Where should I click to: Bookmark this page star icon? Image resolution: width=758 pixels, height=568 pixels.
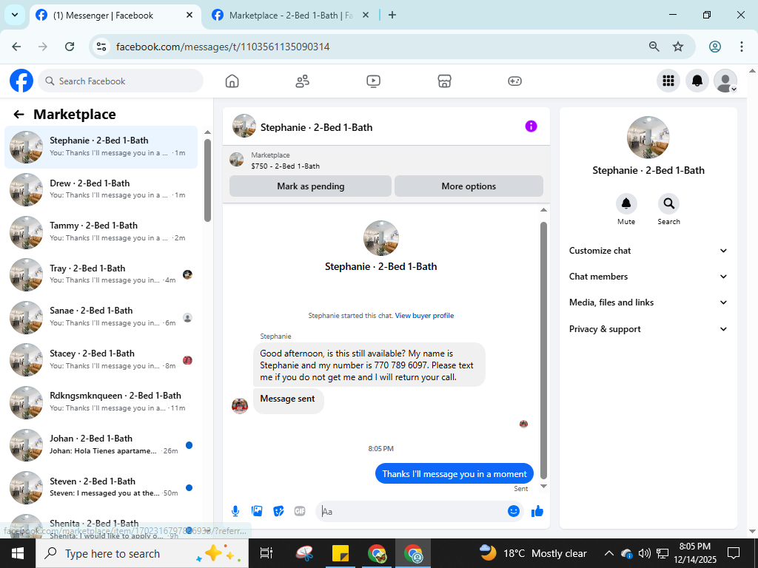(x=678, y=47)
